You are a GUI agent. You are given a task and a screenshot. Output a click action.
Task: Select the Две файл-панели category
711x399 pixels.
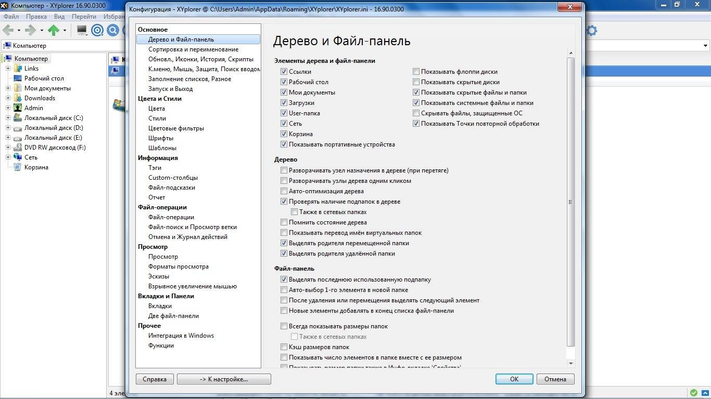coord(173,316)
